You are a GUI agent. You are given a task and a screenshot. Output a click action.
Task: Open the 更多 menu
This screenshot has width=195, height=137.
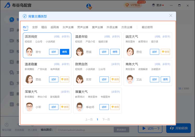157,5
